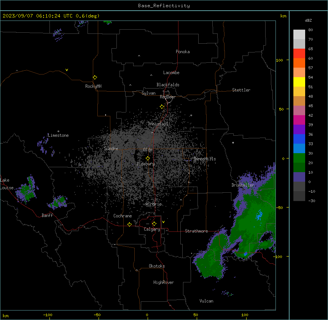This screenshot has height=320, width=328.
Task: Click the Stettler label
Action: tap(241, 90)
